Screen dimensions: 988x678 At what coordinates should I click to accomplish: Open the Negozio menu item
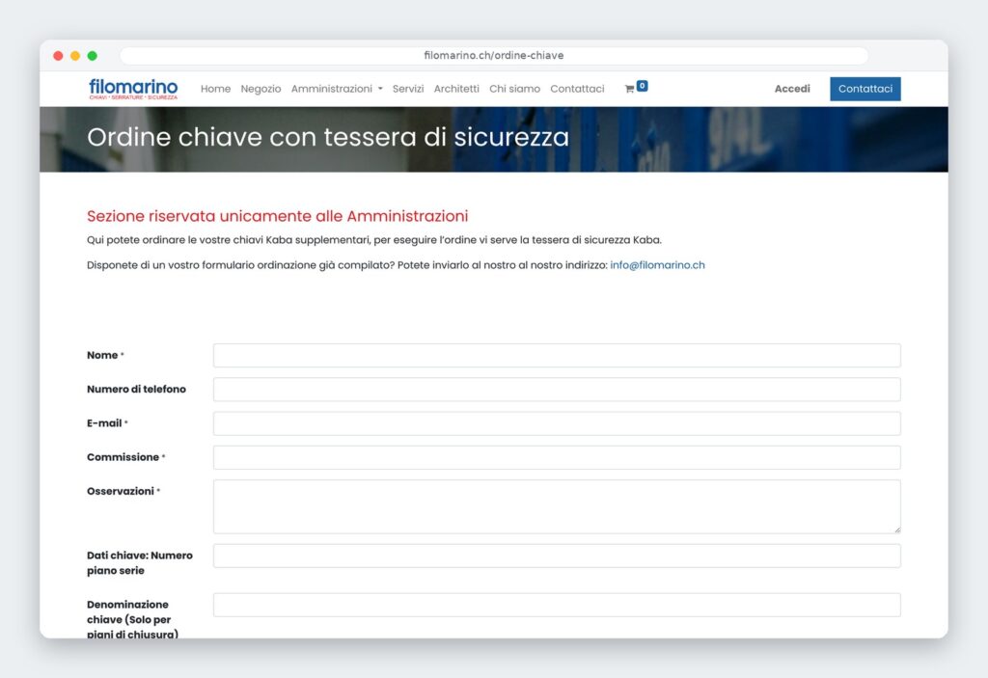click(261, 89)
